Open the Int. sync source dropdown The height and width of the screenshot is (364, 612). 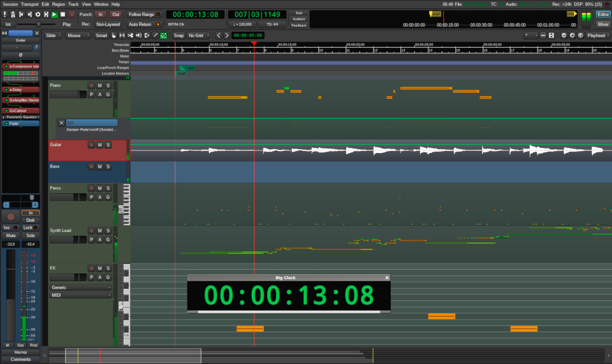pos(8,24)
